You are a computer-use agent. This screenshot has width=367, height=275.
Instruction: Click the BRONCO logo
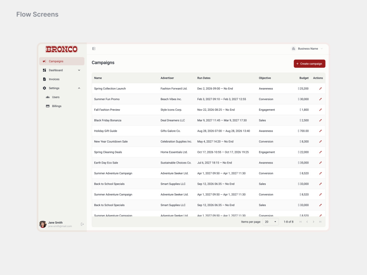[62, 49]
